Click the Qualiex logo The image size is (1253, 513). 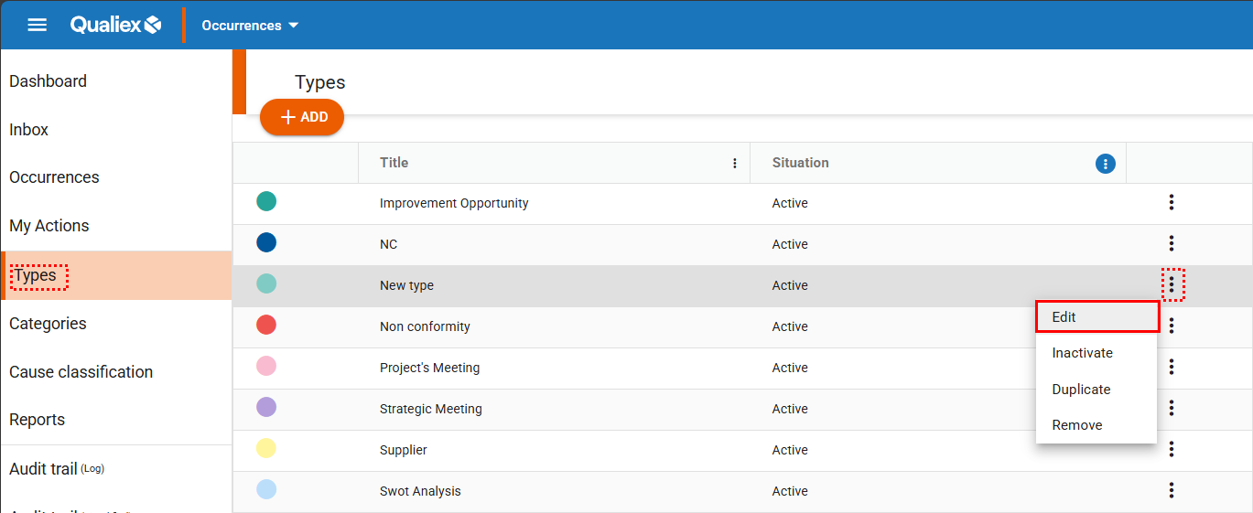coord(116,25)
